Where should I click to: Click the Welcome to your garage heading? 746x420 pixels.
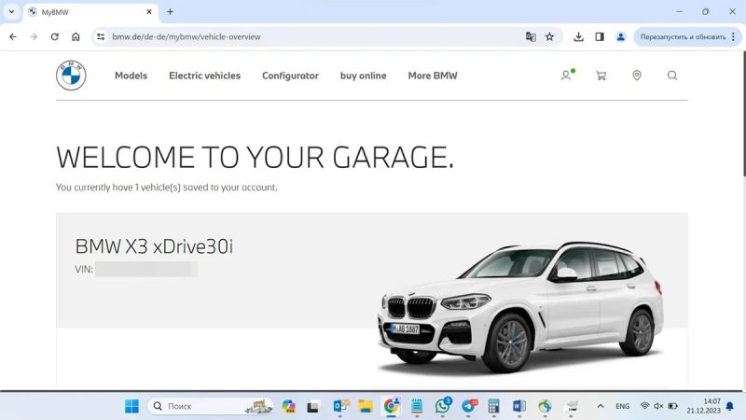(x=255, y=157)
